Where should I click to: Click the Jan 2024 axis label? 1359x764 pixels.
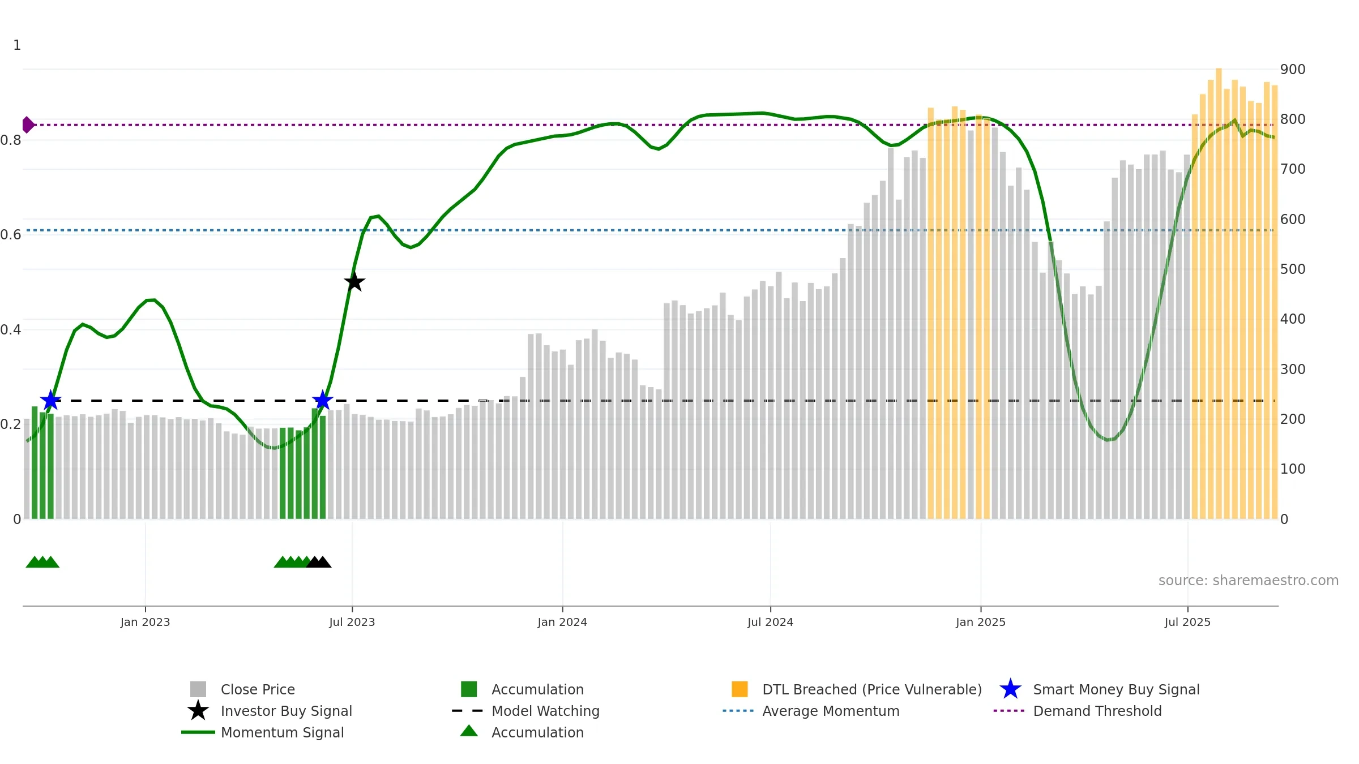pyautogui.click(x=562, y=623)
